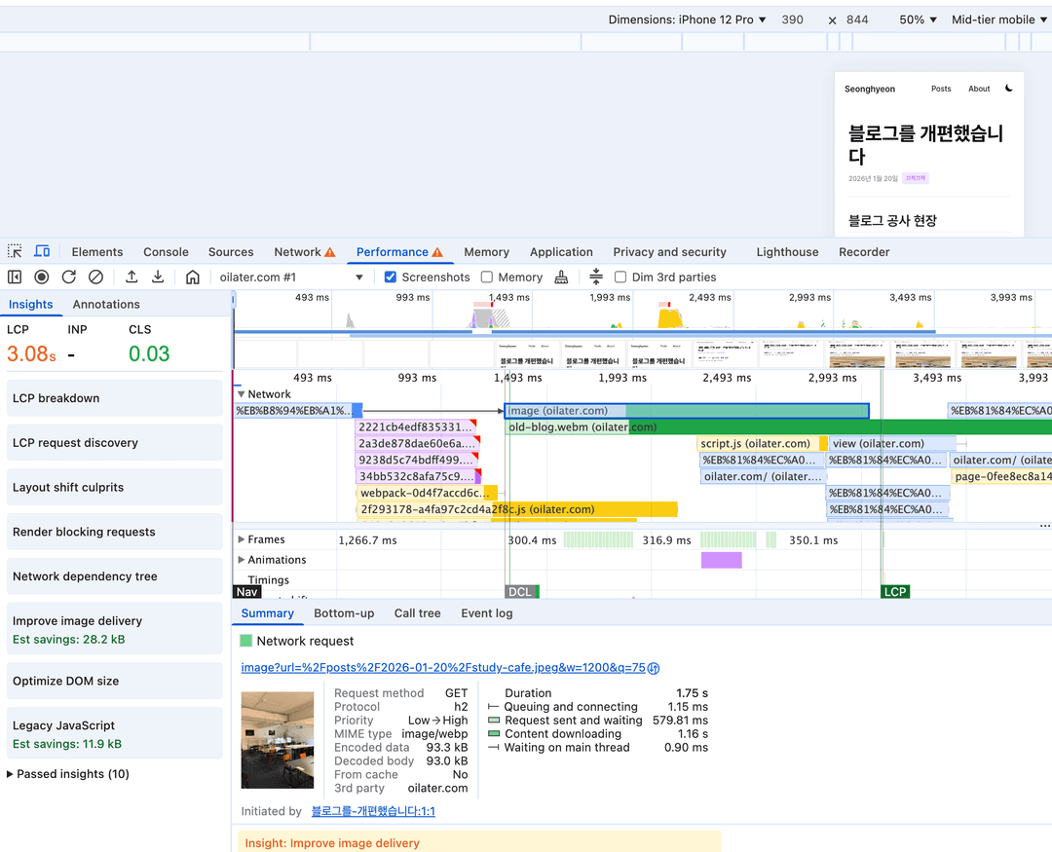Click the reload and record icon
The width and height of the screenshot is (1052, 852).
point(69,278)
